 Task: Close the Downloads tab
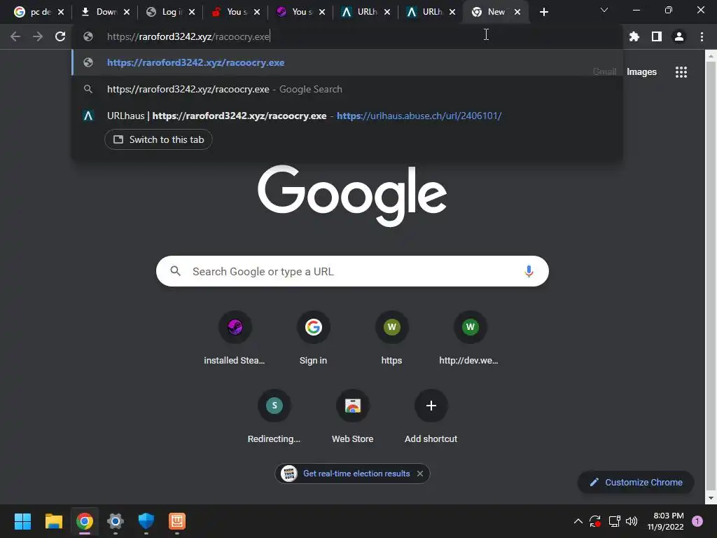127,12
